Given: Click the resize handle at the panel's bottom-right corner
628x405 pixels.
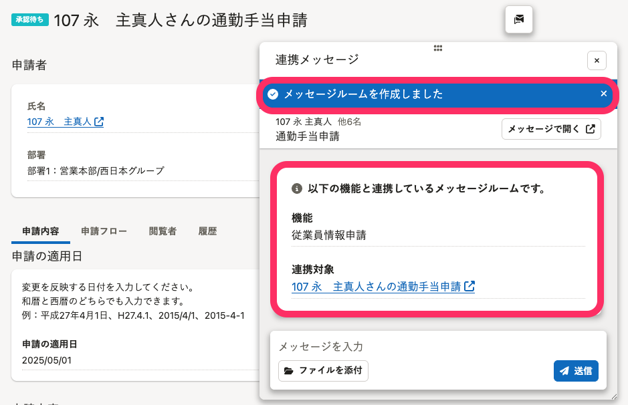Looking at the screenshot, I should 613,396.
